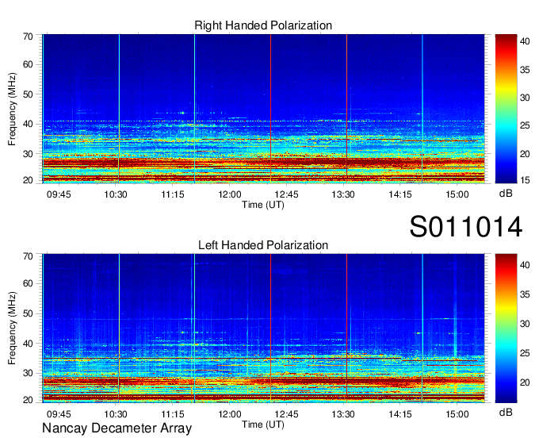Click the 'dB' unit label of Right Handed colorbar
This screenshot has width=539, height=438.
(x=506, y=194)
